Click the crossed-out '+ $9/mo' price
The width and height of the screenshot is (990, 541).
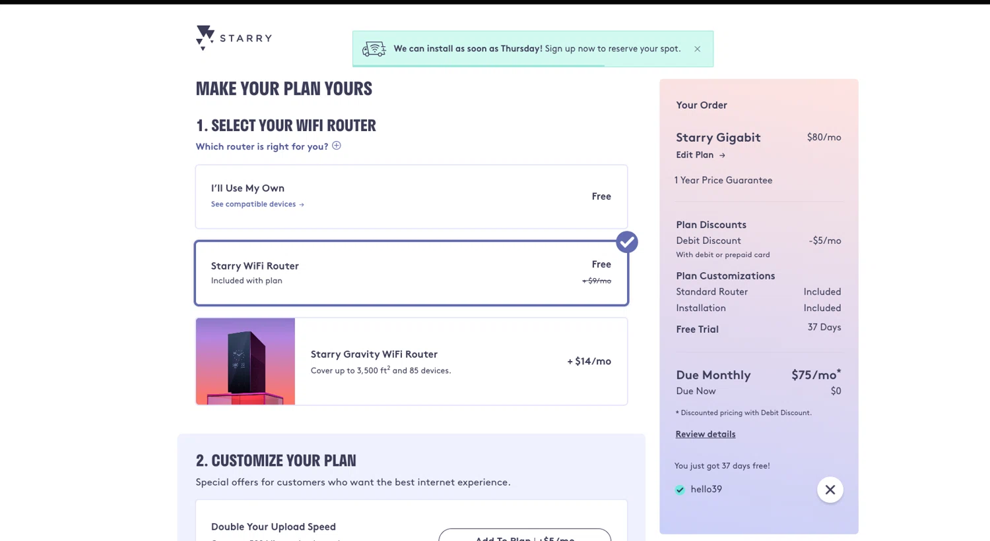597,281
